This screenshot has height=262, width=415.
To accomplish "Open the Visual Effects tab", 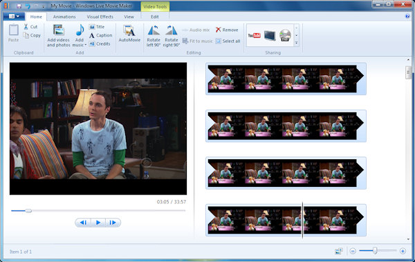I will coord(100,17).
